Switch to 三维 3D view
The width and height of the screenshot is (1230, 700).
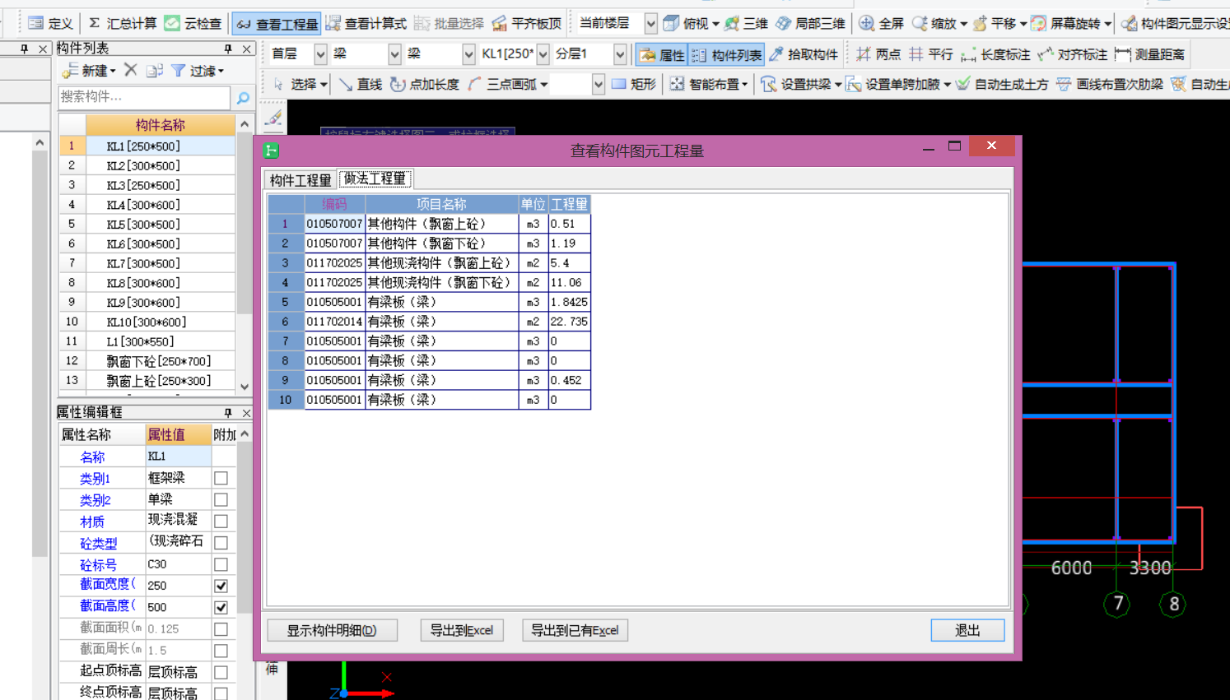(x=746, y=23)
